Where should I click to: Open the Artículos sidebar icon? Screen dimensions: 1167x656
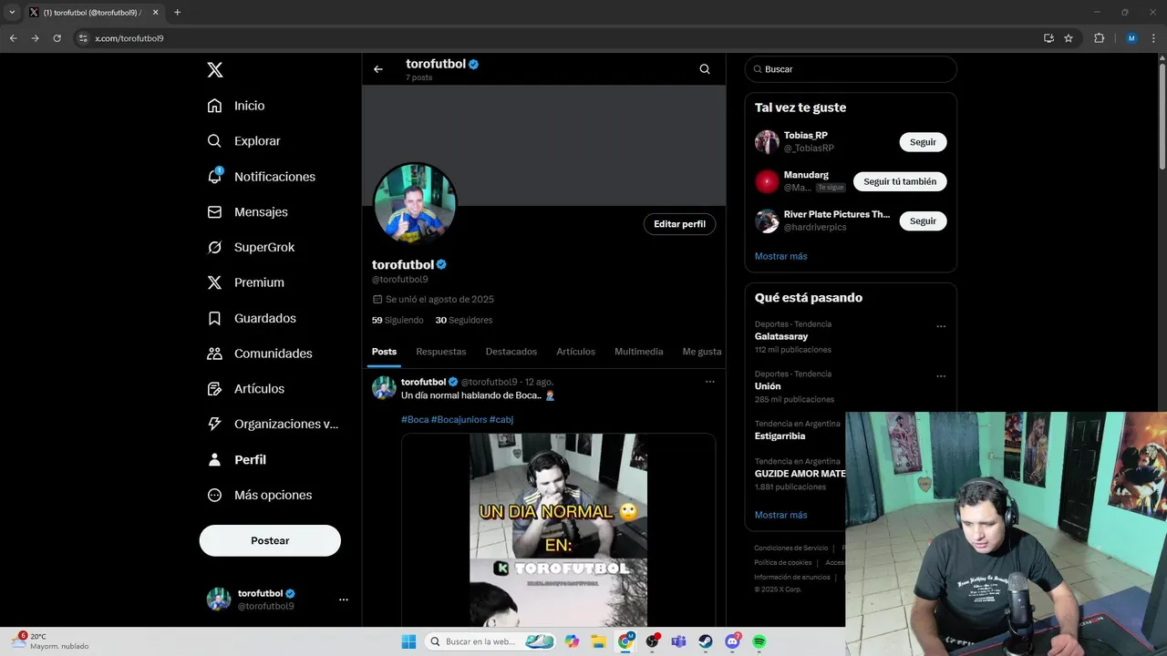tap(214, 389)
